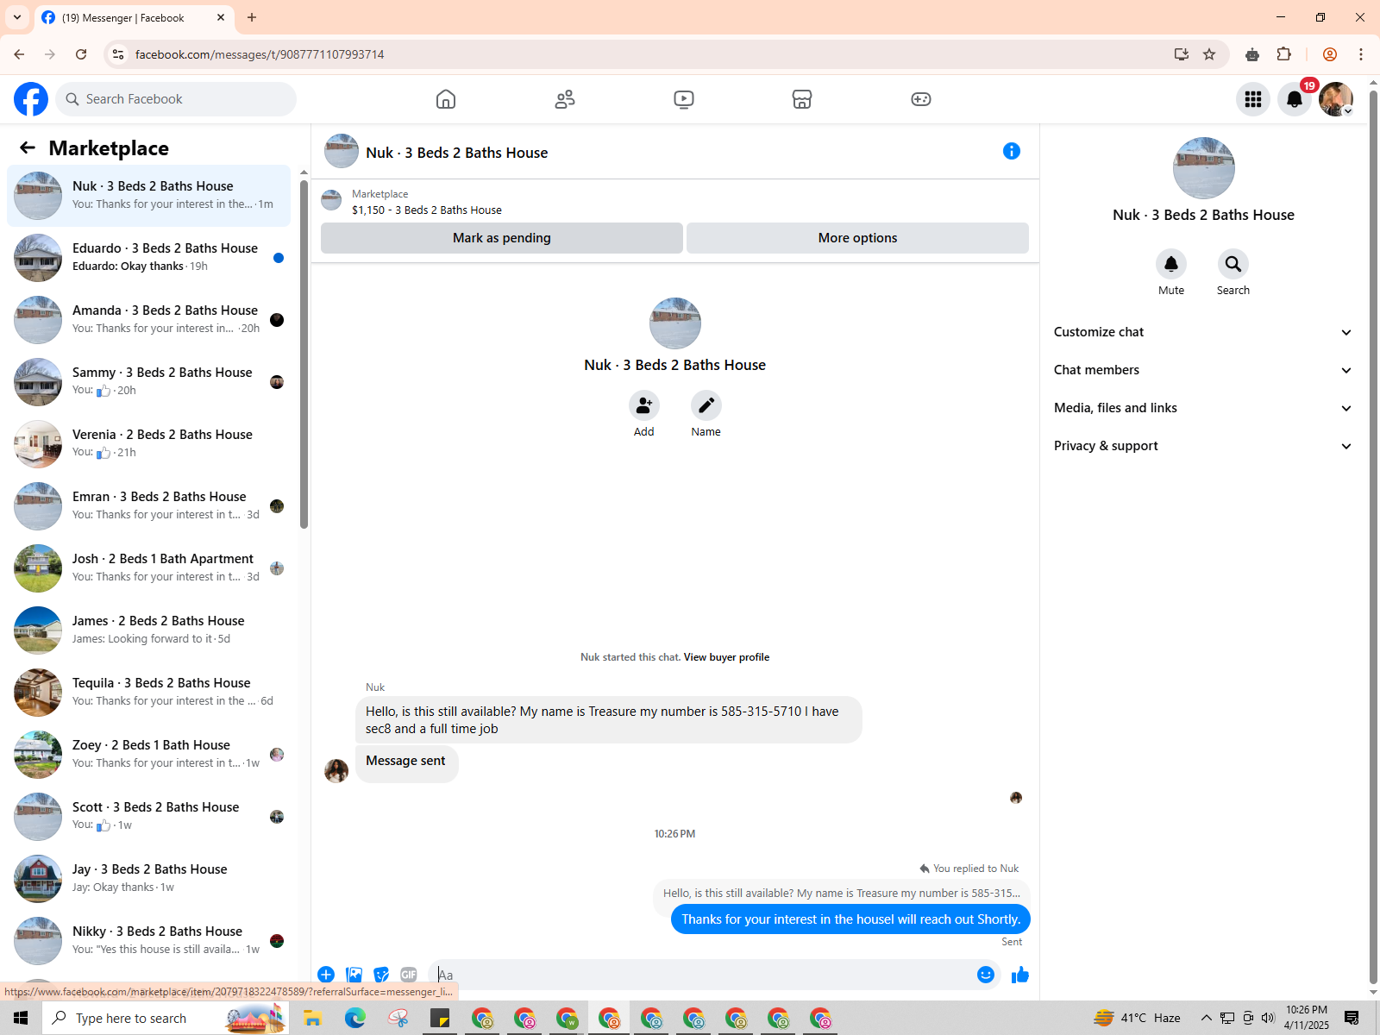Open chat with Verenia · 2 Beds 2 Baths House

click(148, 444)
